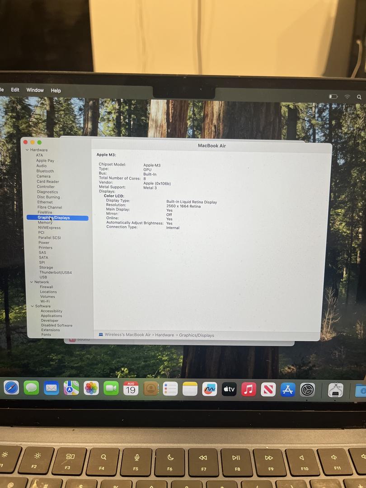Screen dimensions: 366x488
Task: Select Apple Pay in Hardware list
Action: tap(45, 160)
